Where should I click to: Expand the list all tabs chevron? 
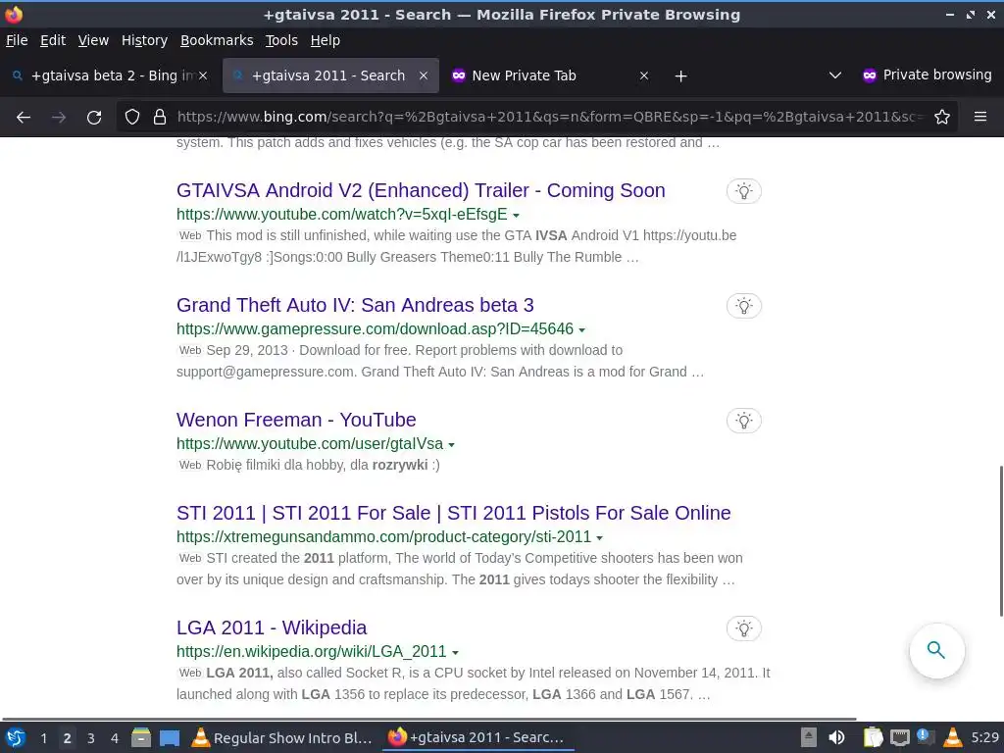(835, 75)
